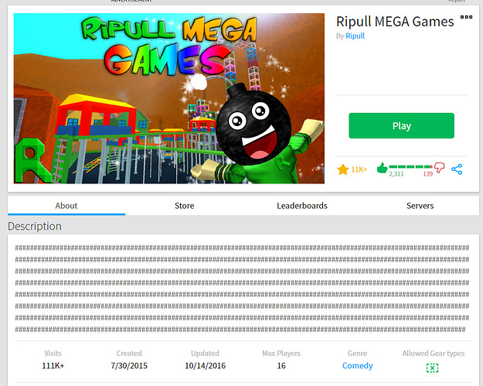
Task: Click the thumbs up like icon
Action: pos(382,168)
